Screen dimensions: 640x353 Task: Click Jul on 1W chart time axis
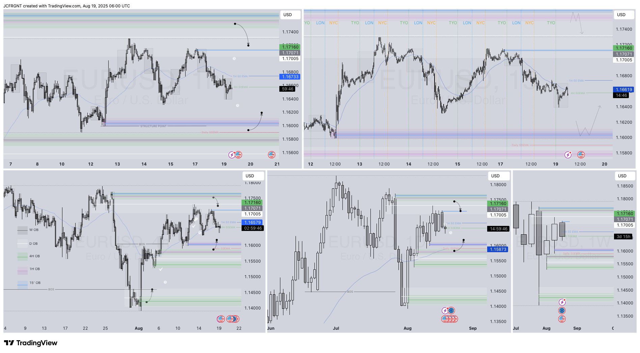pos(516,328)
